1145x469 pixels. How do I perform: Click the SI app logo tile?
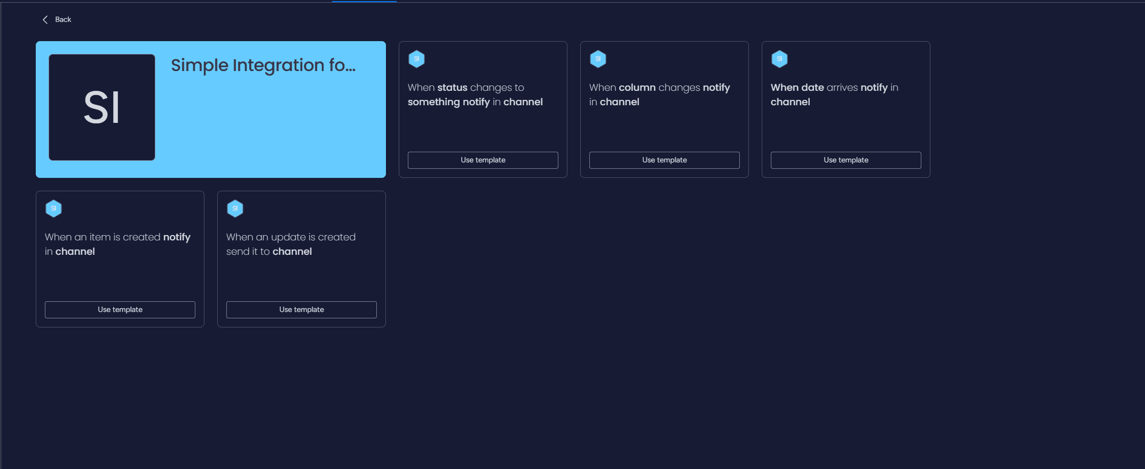click(x=102, y=107)
